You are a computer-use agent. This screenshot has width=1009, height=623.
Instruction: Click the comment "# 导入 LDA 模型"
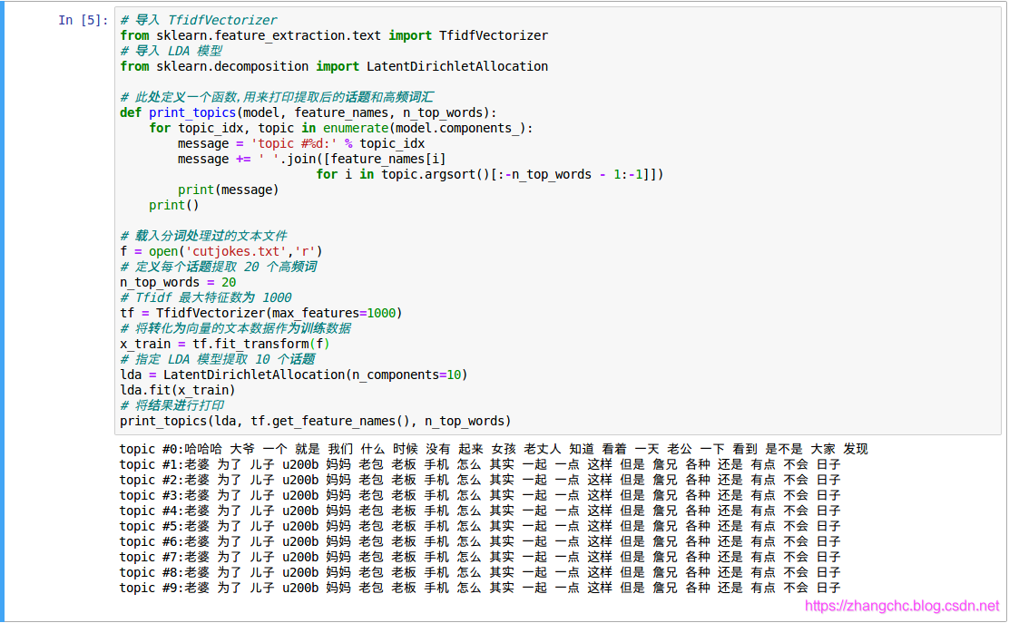coord(171,51)
